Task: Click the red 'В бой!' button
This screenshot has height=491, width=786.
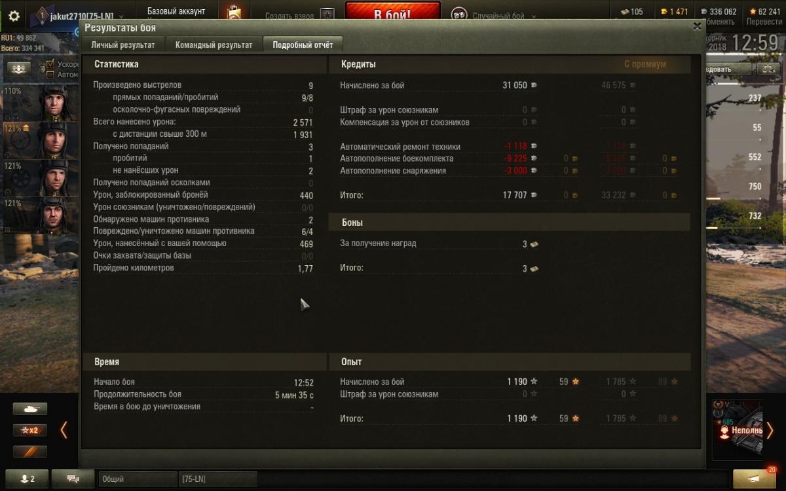Action: pos(393,14)
